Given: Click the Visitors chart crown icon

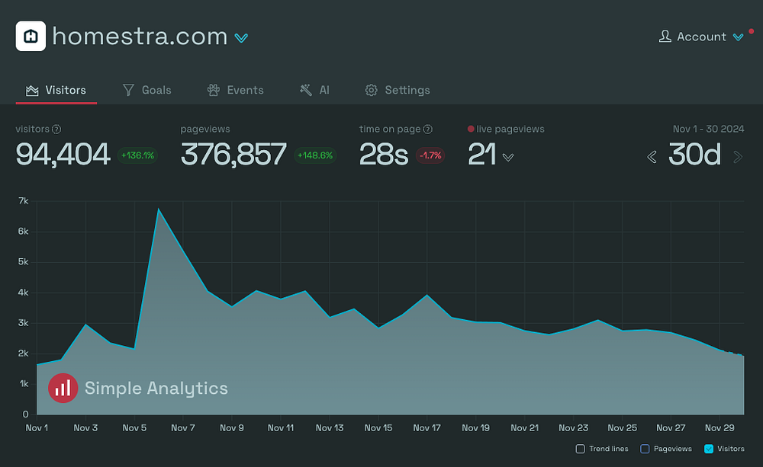Looking at the screenshot, I should pyautogui.click(x=32, y=91).
